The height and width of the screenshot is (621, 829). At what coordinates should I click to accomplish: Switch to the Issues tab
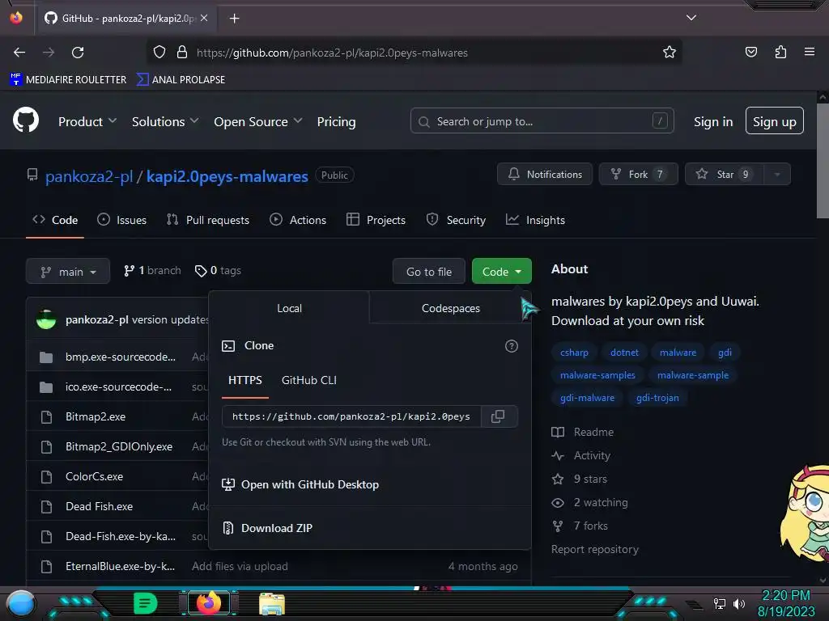point(121,220)
